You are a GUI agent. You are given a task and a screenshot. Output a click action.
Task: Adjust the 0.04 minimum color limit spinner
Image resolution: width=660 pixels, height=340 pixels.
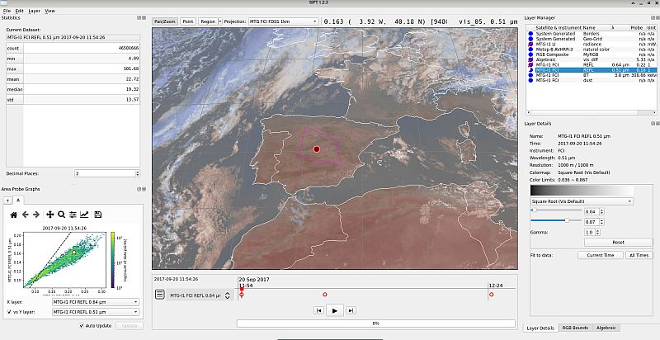point(601,211)
